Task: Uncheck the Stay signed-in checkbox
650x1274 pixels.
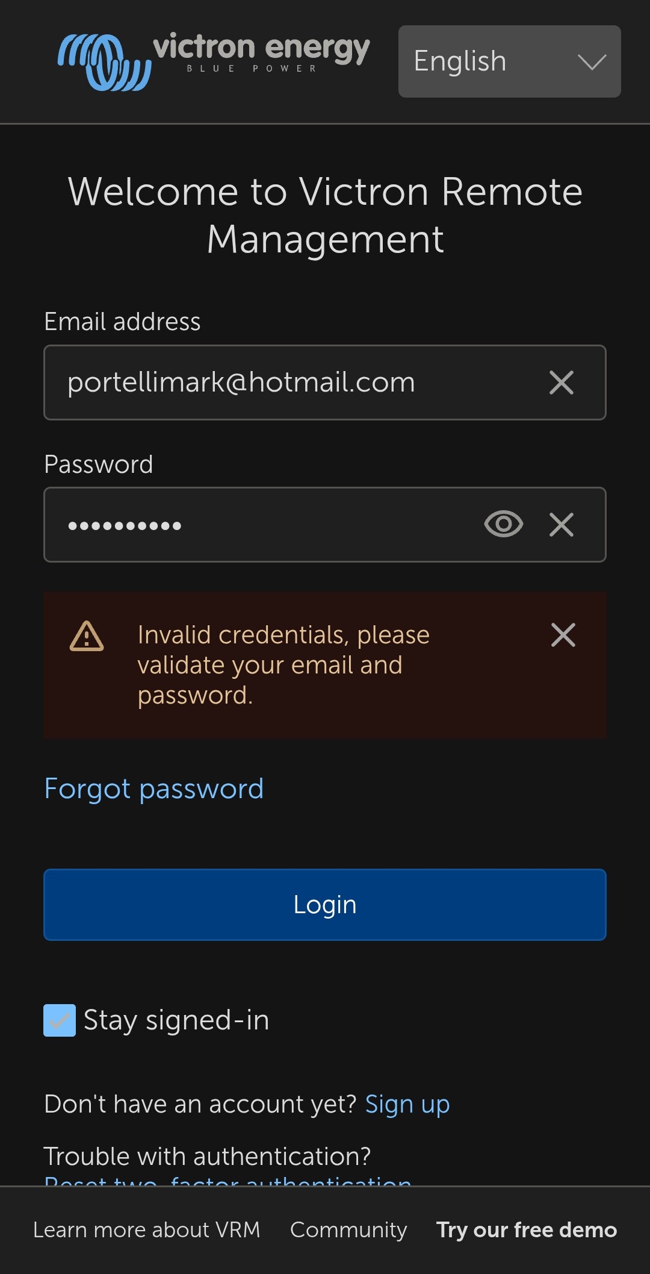Action: [x=60, y=1020]
